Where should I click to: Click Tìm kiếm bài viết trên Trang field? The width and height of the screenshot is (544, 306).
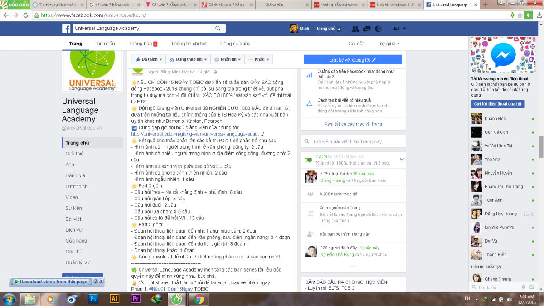355,141
